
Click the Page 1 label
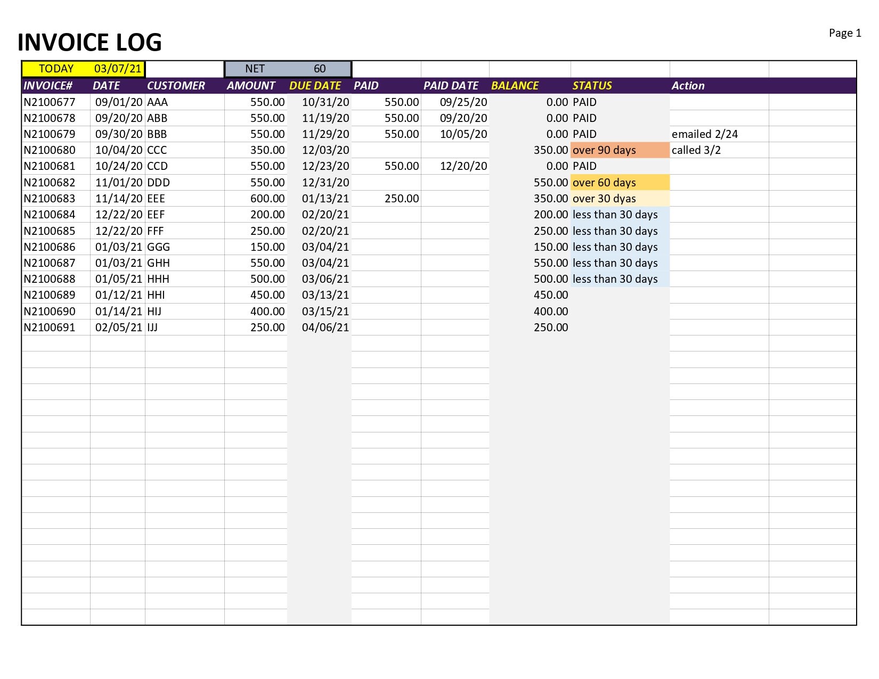point(844,32)
